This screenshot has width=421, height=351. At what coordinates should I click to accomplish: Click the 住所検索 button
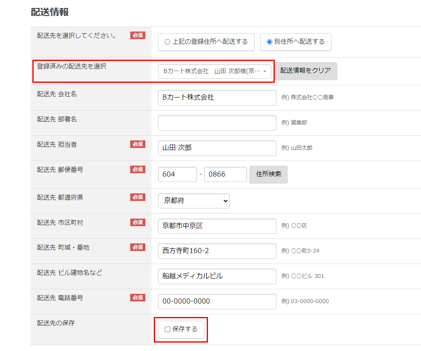(268, 174)
